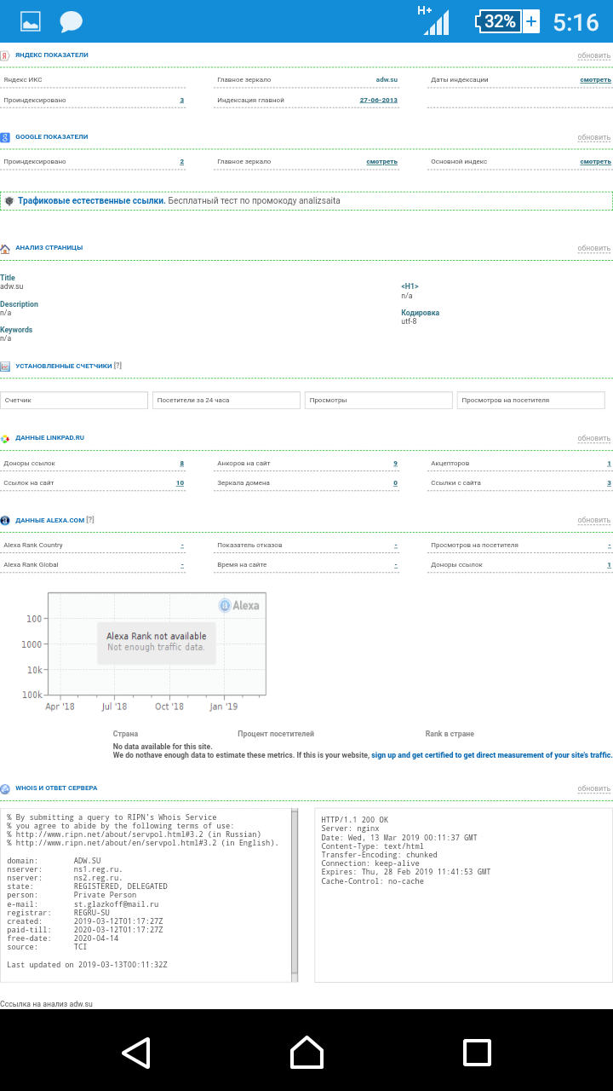This screenshot has width=613, height=1091.
Task: Click the [?] help next to Данные alexa.com
Action: coord(90,519)
